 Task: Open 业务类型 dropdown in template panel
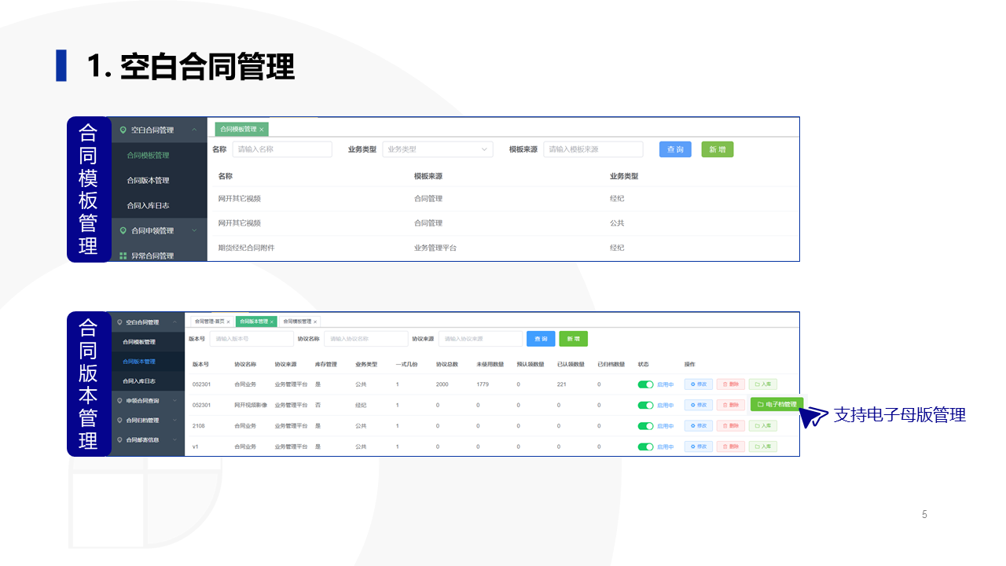(438, 149)
